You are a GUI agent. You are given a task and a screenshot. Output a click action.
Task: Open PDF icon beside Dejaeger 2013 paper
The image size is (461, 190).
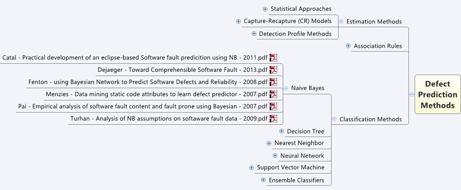click(x=273, y=70)
